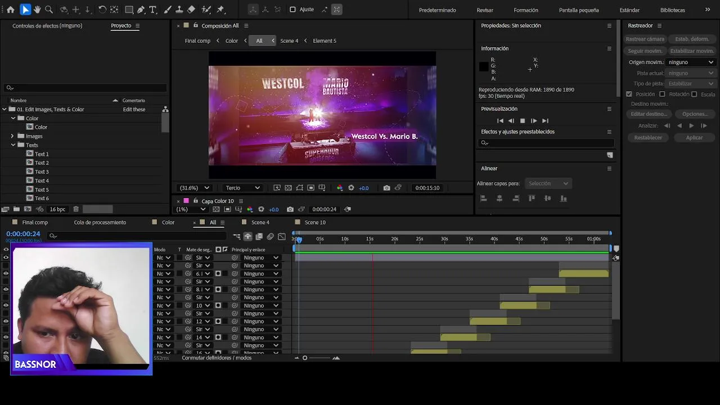Viewport: 720px width, 405px height.
Task: Jump to last frame in Previsualización
Action: point(545,121)
